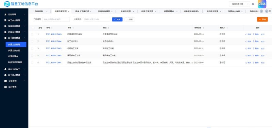Screen dimensions: 272x128
Task: Close the 信息采集 tab
Action: tap(47, 12)
